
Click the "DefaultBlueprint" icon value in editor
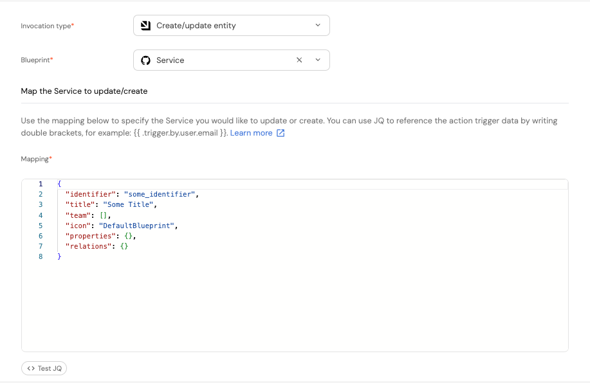[x=137, y=226]
